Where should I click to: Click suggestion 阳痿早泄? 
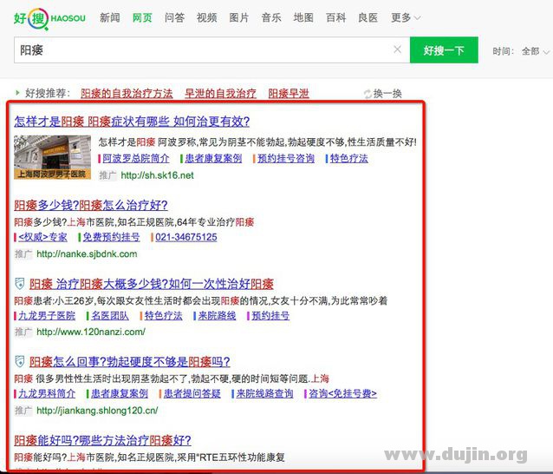coord(289,94)
